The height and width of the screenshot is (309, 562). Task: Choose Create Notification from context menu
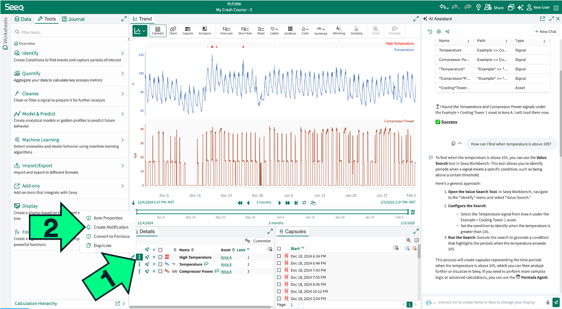pyautogui.click(x=111, y=227)
